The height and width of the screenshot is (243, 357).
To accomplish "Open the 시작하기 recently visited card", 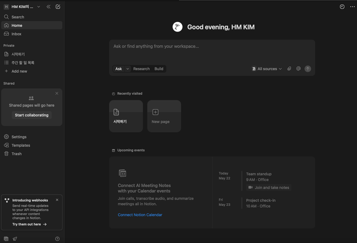I will 126,116.
